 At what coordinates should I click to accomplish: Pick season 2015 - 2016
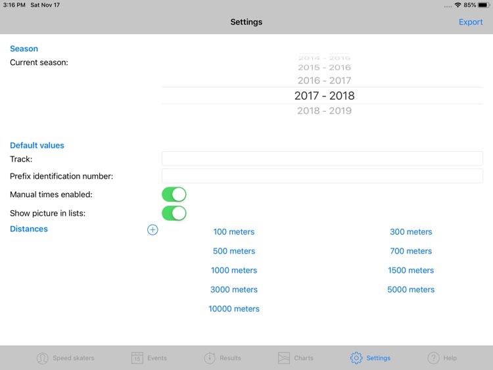click(x=324, y=67)
